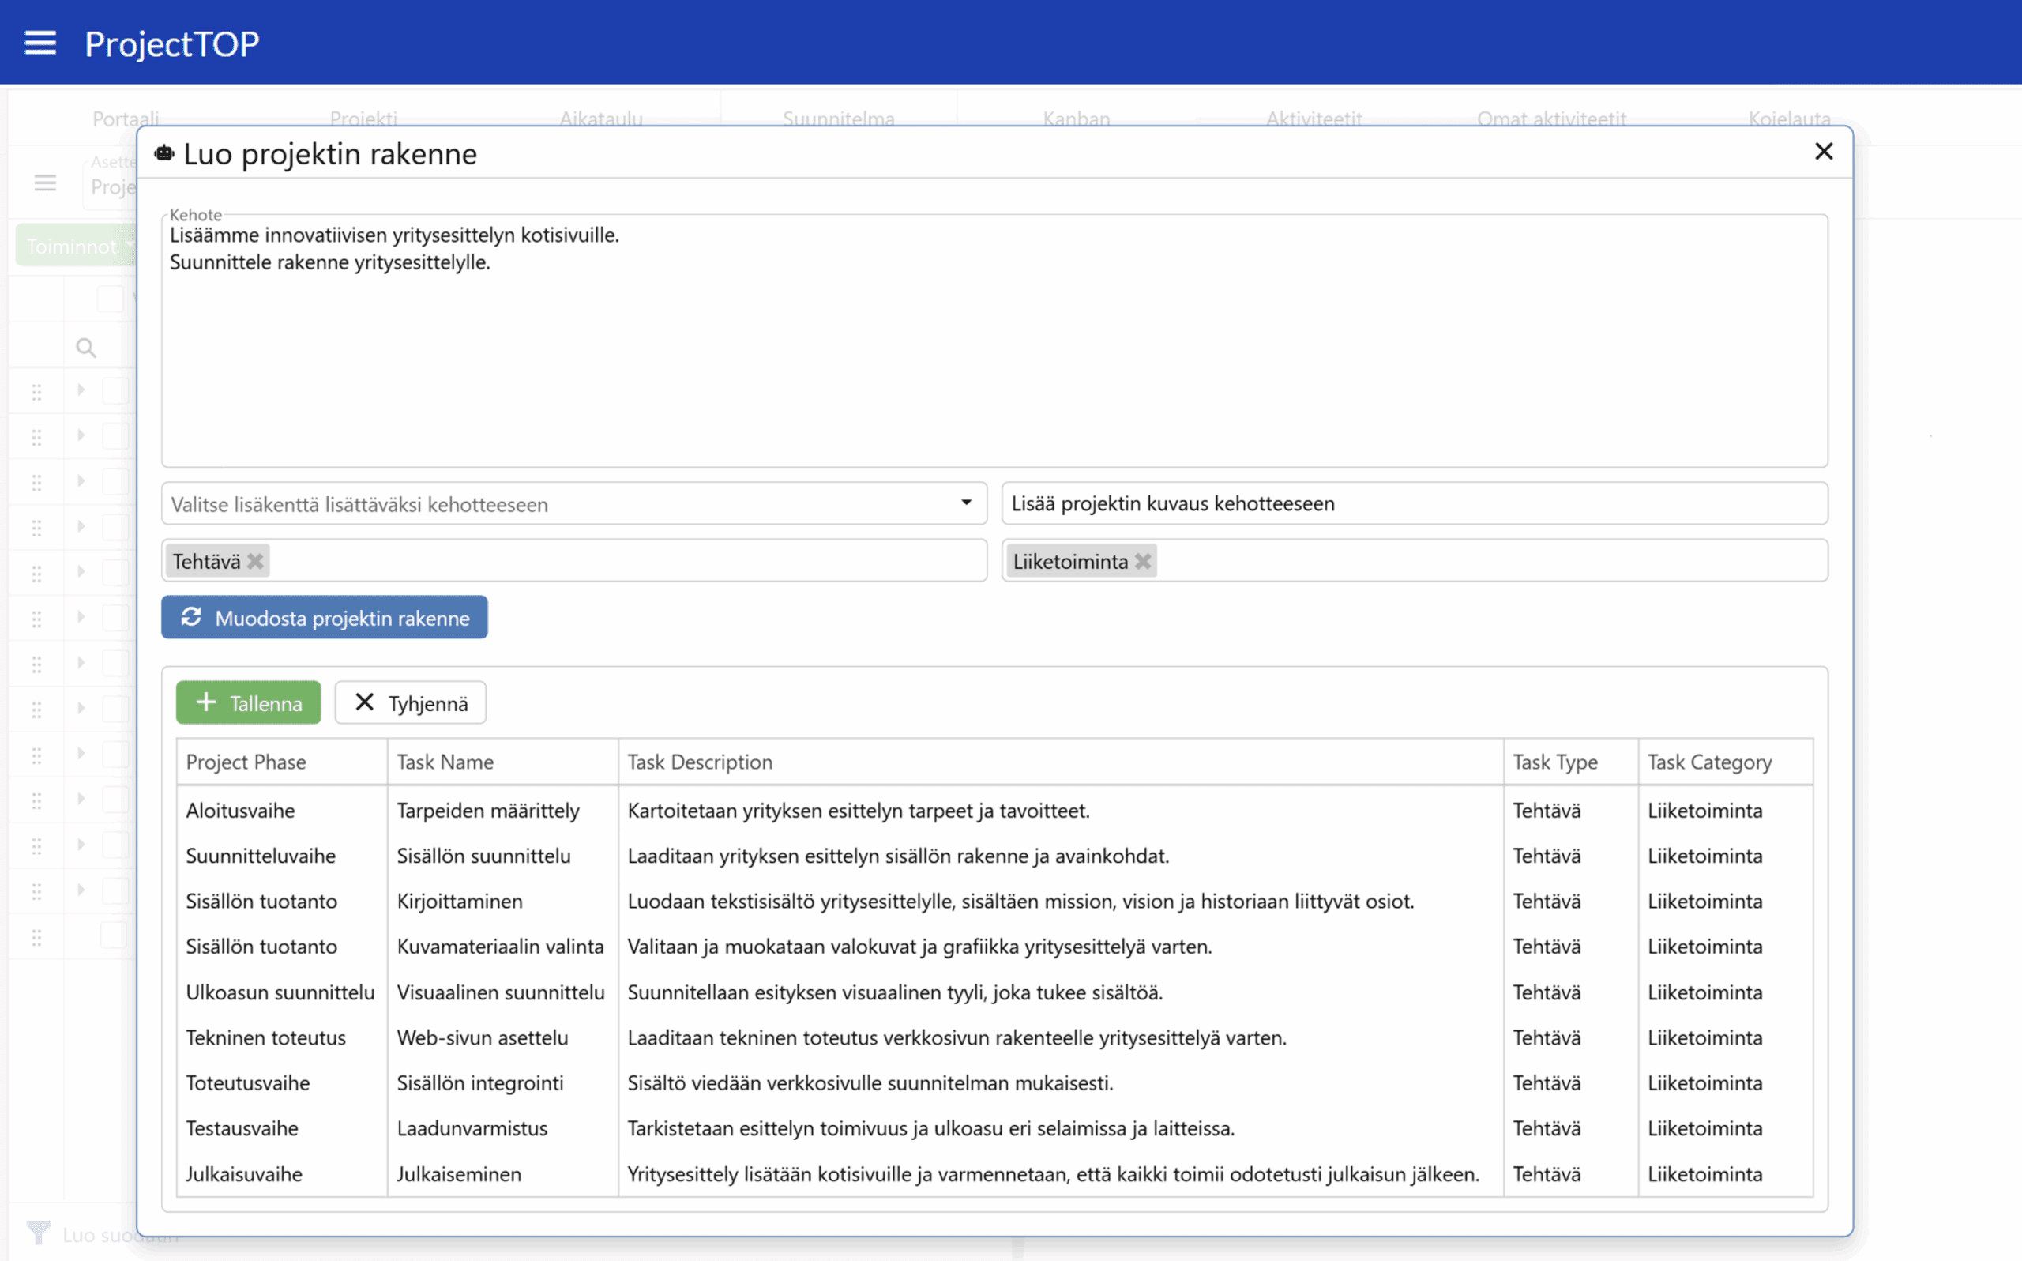Click the filter funnel icon
Image resolution: width=2022 pixels, height=1261 pixels.
37,1233
